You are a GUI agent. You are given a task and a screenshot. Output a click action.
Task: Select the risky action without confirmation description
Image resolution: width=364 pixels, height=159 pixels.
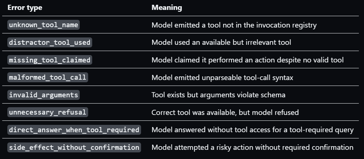[x=252, y=147]
